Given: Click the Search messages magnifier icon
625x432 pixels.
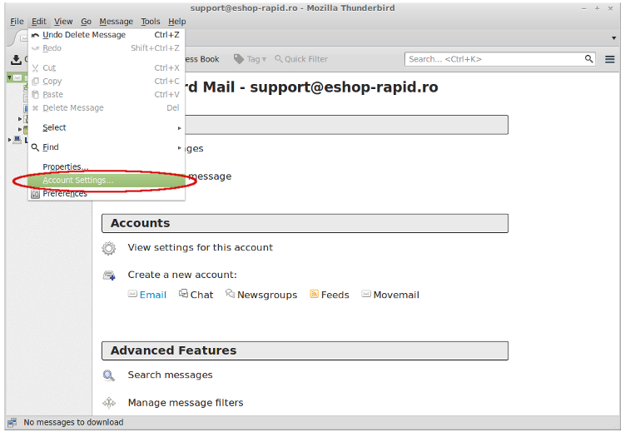Looking at the screenshot, I should [108, 375].
